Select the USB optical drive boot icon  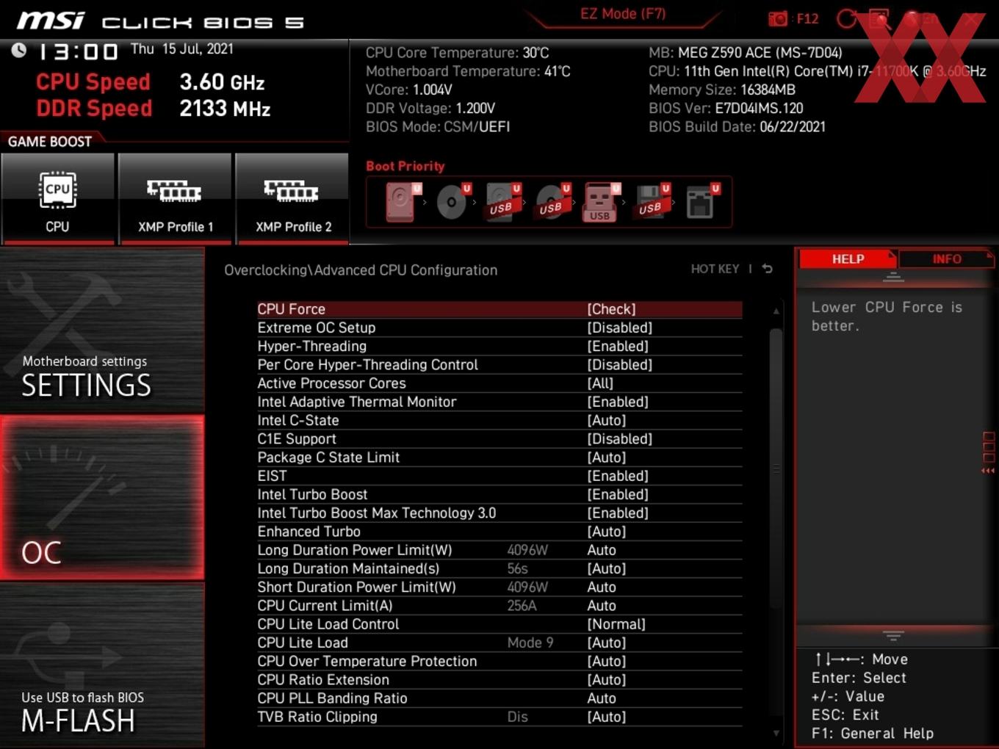[x=553, y=201]
